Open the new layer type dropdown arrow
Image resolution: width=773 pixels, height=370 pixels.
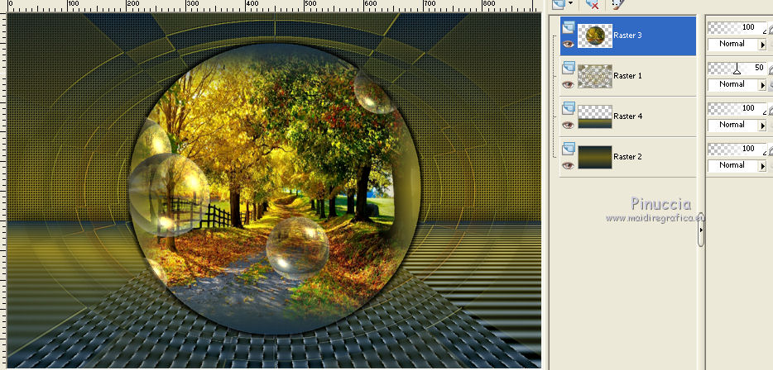point(571,3)
